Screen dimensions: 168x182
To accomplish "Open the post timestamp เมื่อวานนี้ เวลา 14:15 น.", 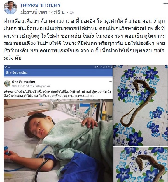I will pyautogui.click(x=43, y=12).
